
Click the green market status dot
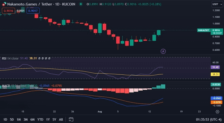pyautogui.click(x=81, y=4)
